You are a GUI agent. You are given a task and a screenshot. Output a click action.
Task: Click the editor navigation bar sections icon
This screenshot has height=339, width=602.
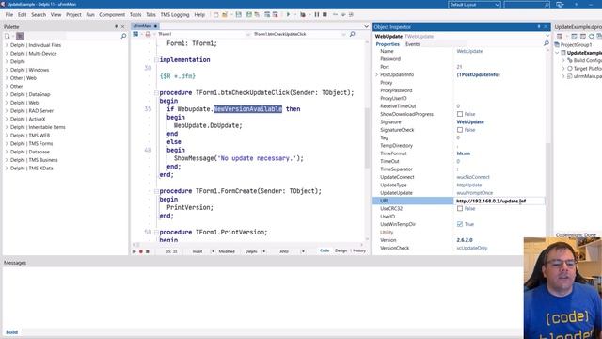pyautogui.click(x=135, y=34)
